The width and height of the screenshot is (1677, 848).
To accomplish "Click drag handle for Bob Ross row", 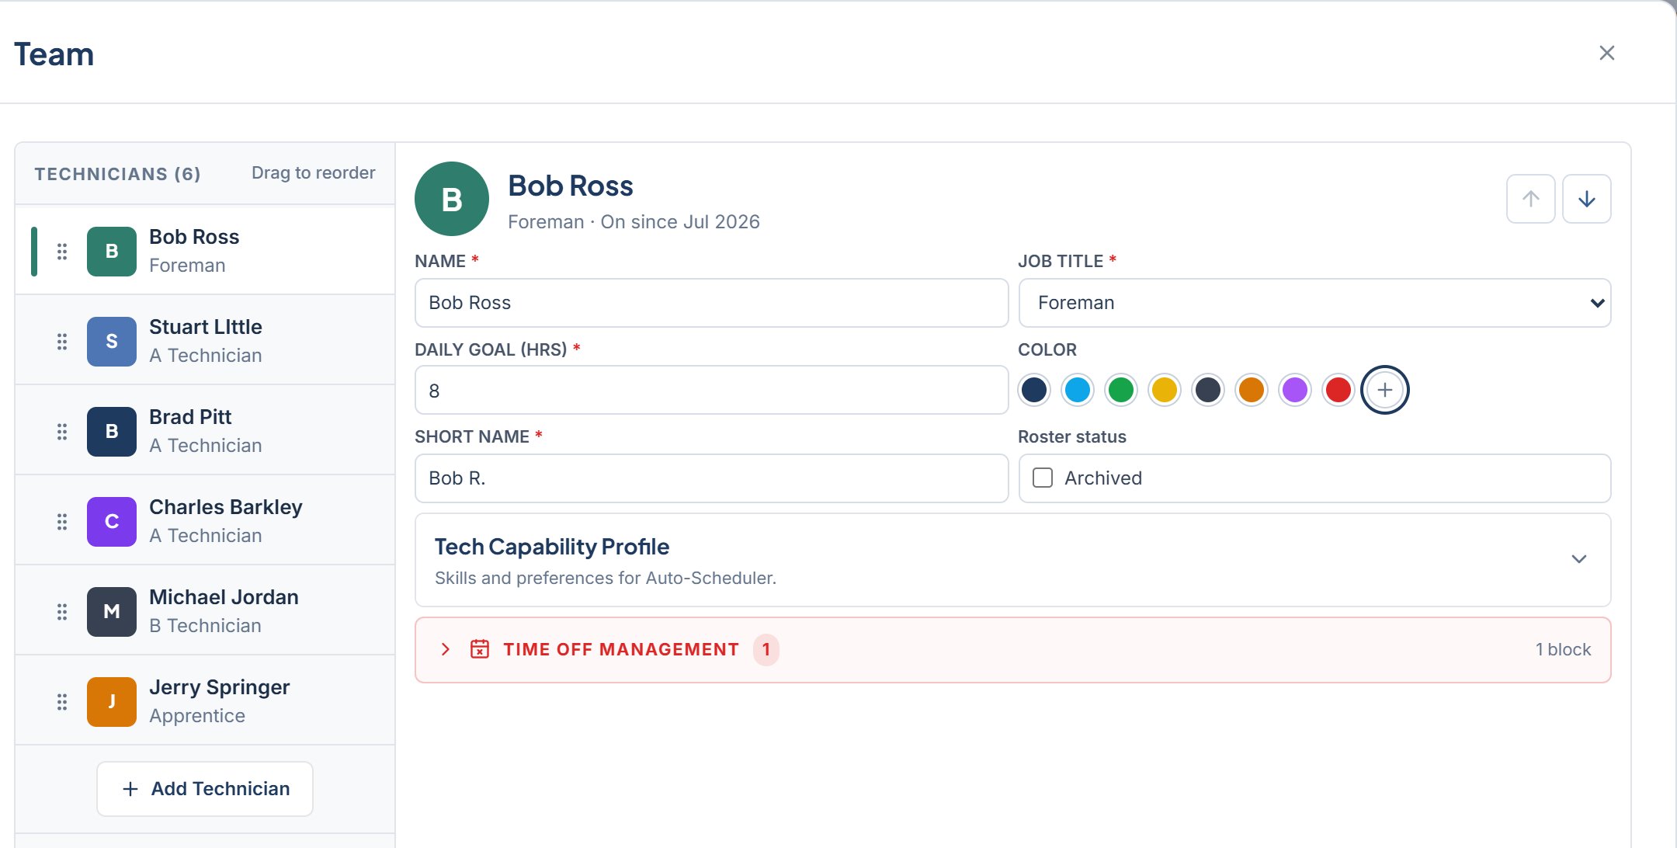I will (62, 252).
